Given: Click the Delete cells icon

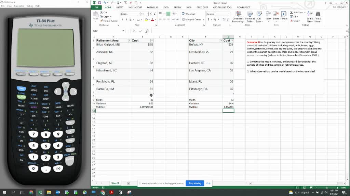Looking at the screenshot, I should 276,16.
